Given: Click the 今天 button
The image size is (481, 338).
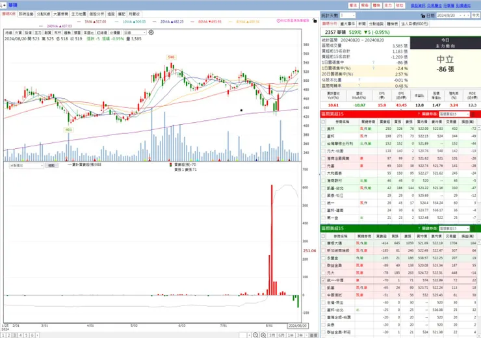Looking at the screenshot, I should click(x=476, y=16).
